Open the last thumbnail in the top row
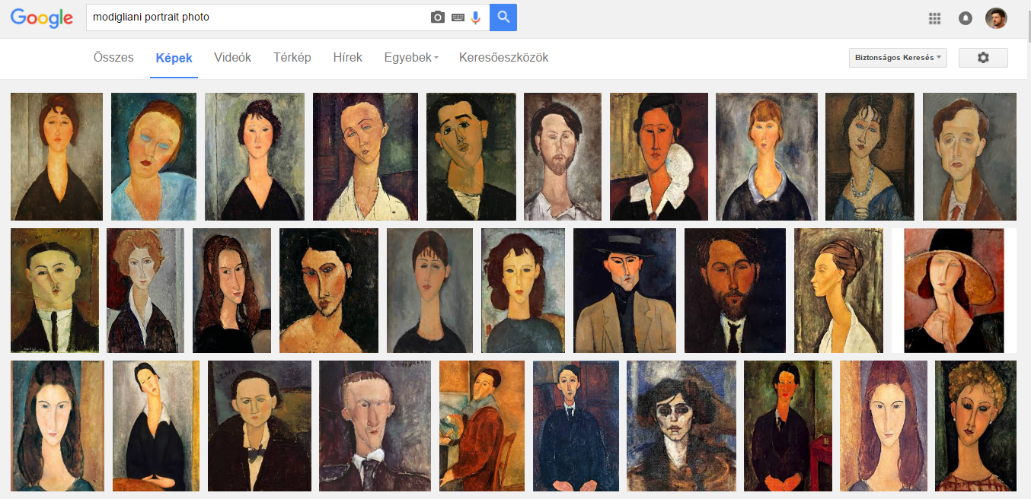Image resolution: width=1031 pixels, height=499 pixels. pyautogui.click(x=969, y=157)
